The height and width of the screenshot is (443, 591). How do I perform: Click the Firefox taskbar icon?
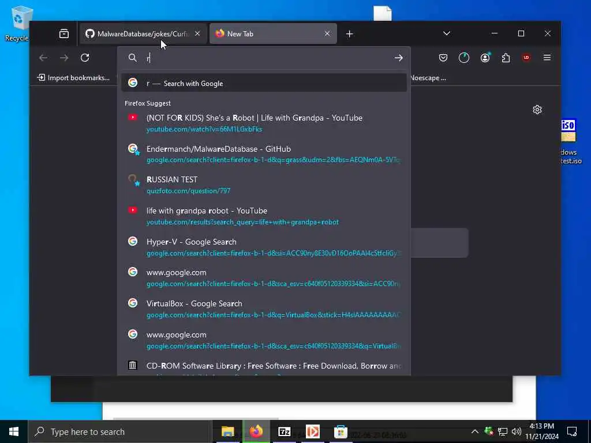(x=256, y=431)
